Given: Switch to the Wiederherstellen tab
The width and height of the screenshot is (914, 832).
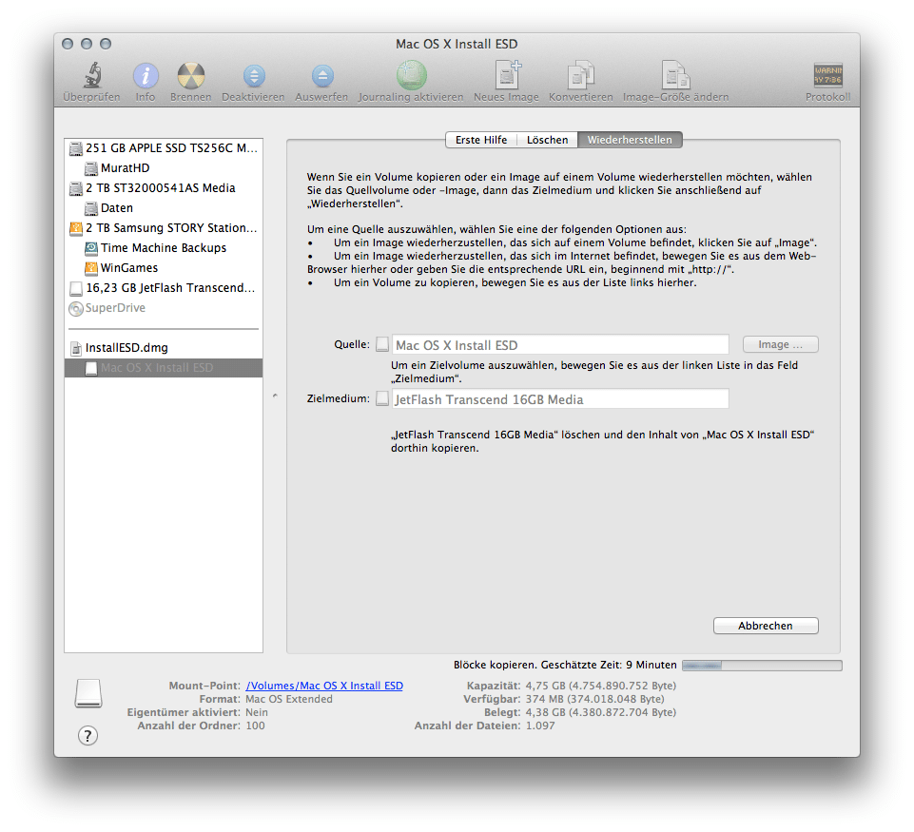Looking at the screenshot, I should pyautogui.click(x=630, y=140).
